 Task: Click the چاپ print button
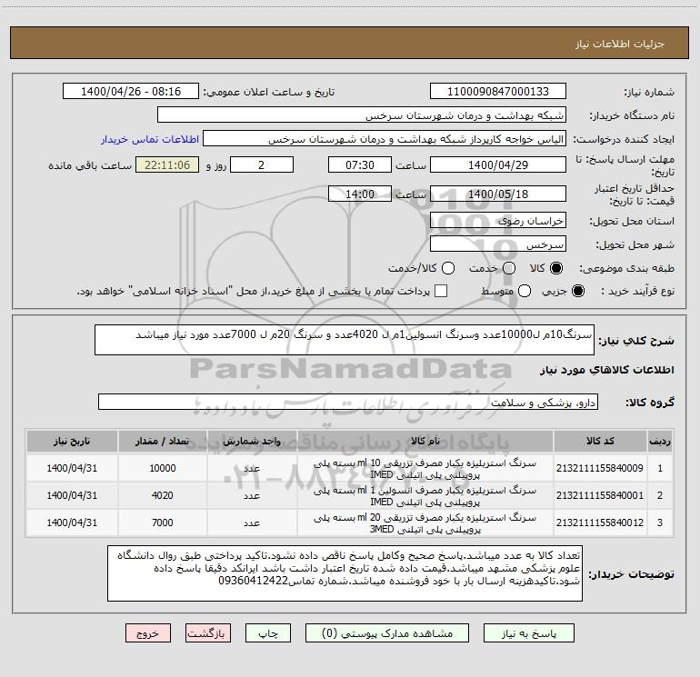click(268, 633)
